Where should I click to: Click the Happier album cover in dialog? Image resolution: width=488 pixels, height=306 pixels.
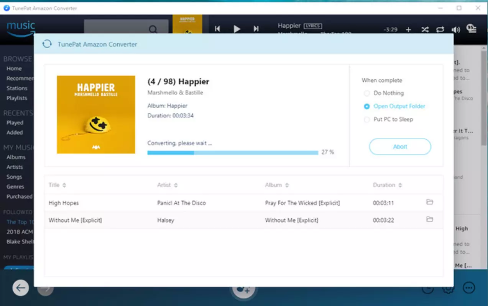pos(96,115)
